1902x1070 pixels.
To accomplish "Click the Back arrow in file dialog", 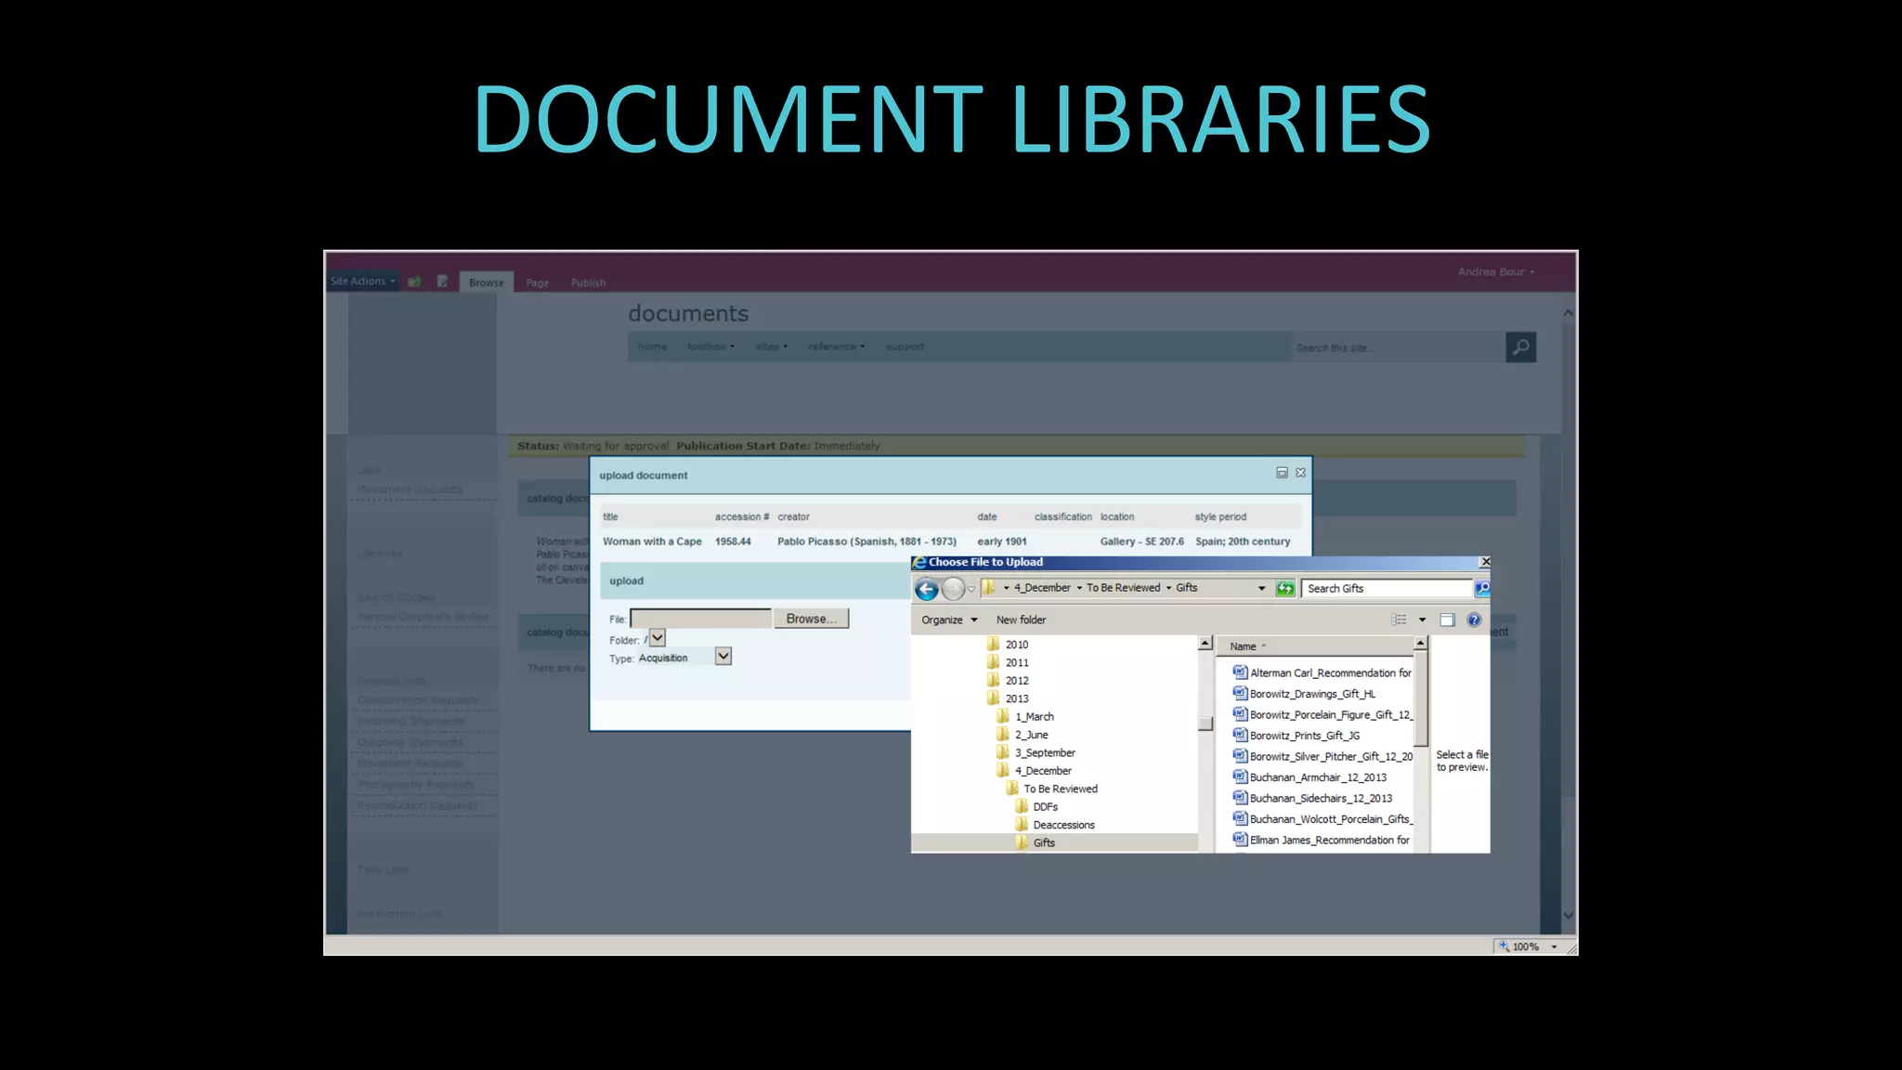I will [x=926, y=589].
